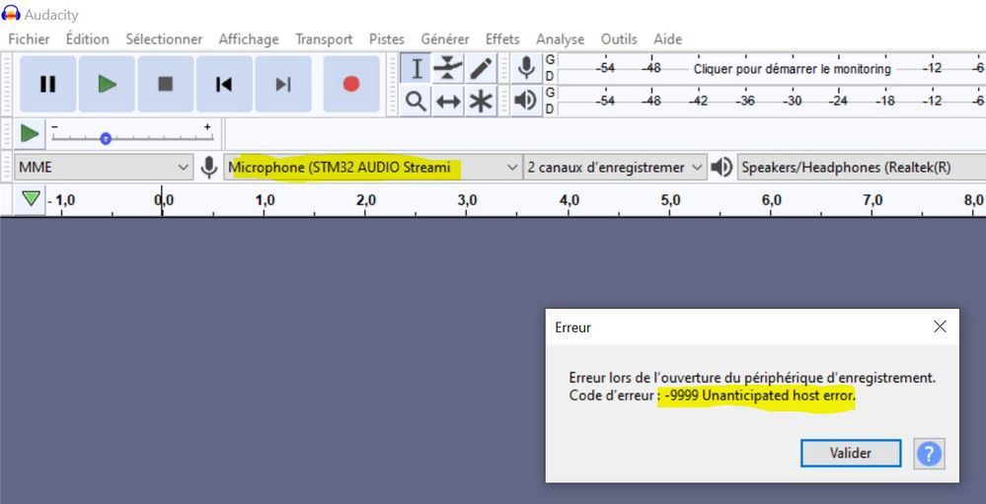Click the "-9999 Unanticipated host error." text
The image size is (986, 504).
[760, 396]
